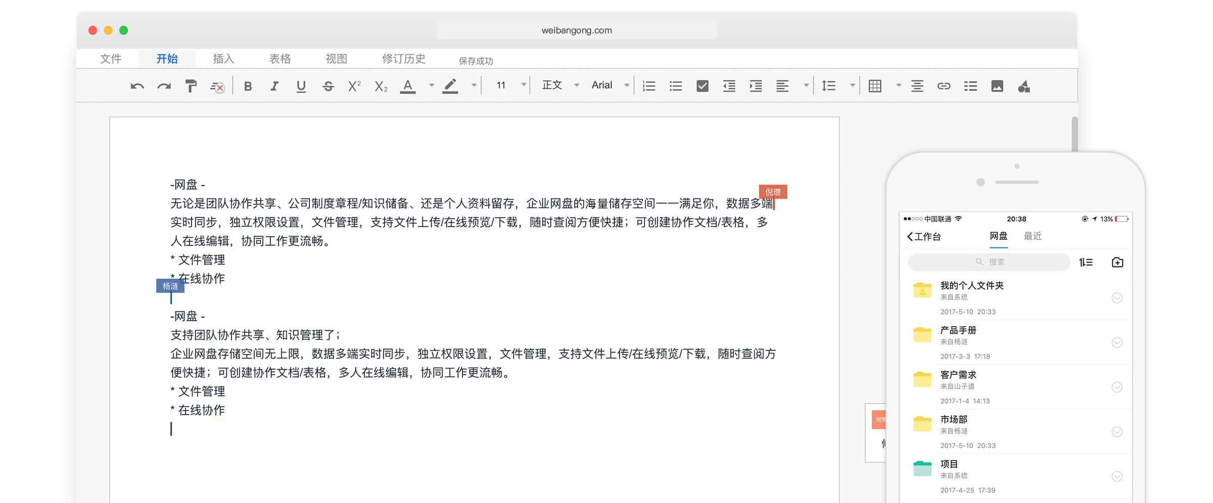The width and height of the screenshot is (1213, 503).
Task: Toggle the checklist checkbox tool
Action: pos(702,86)
